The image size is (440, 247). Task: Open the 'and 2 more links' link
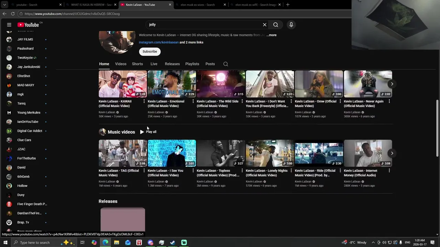(191, 43)
